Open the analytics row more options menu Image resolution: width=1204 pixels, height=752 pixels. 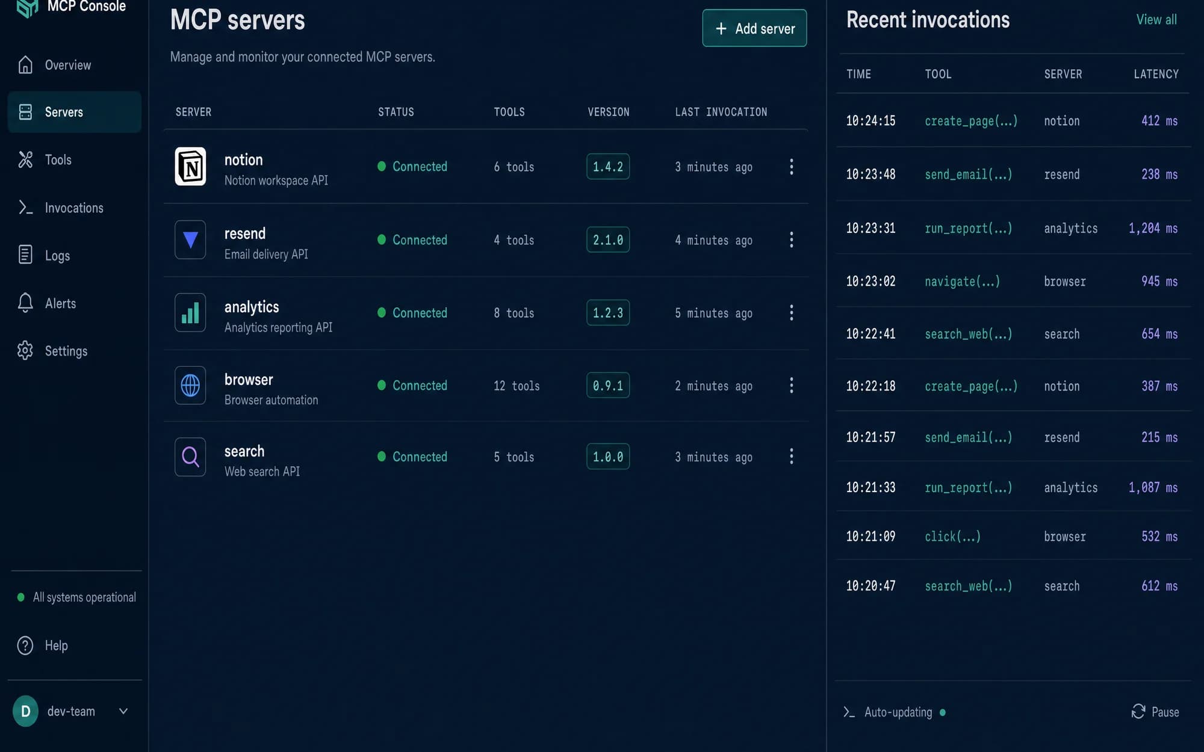[x=792, y=313]
